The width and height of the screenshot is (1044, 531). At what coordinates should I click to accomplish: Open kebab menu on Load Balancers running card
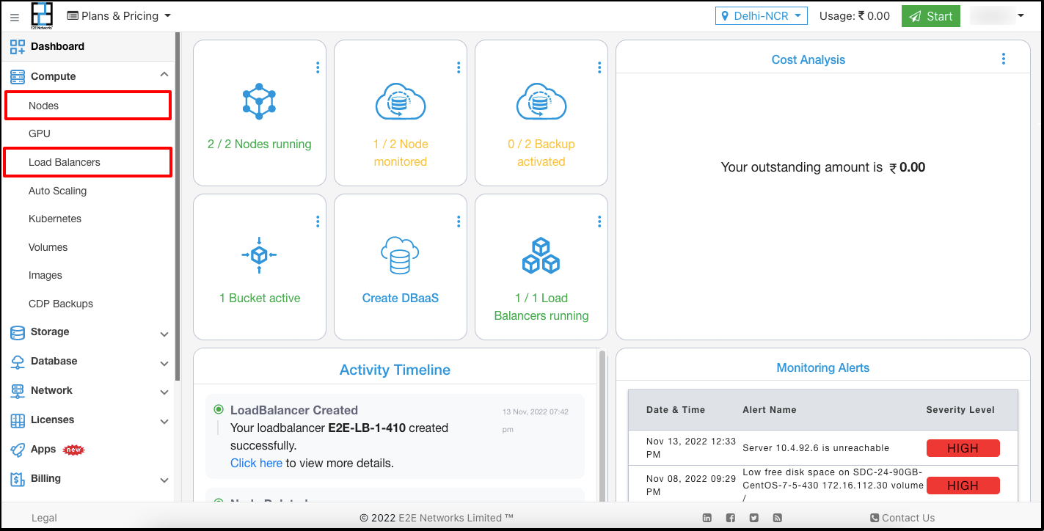coord(599,221)
